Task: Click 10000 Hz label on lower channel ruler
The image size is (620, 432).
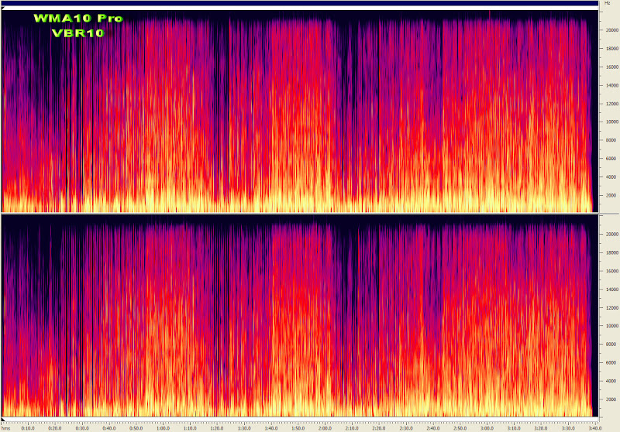Action: click(x=611, y=326)
